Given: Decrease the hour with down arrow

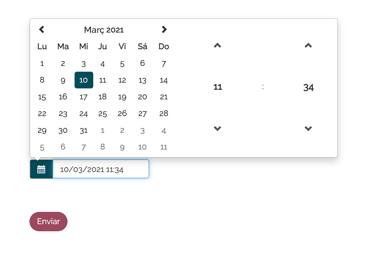Looking at the screenshot, I should pos(218,128).
